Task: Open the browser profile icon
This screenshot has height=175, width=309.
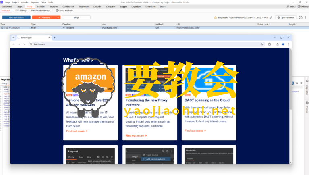Action: pos(283,44)
